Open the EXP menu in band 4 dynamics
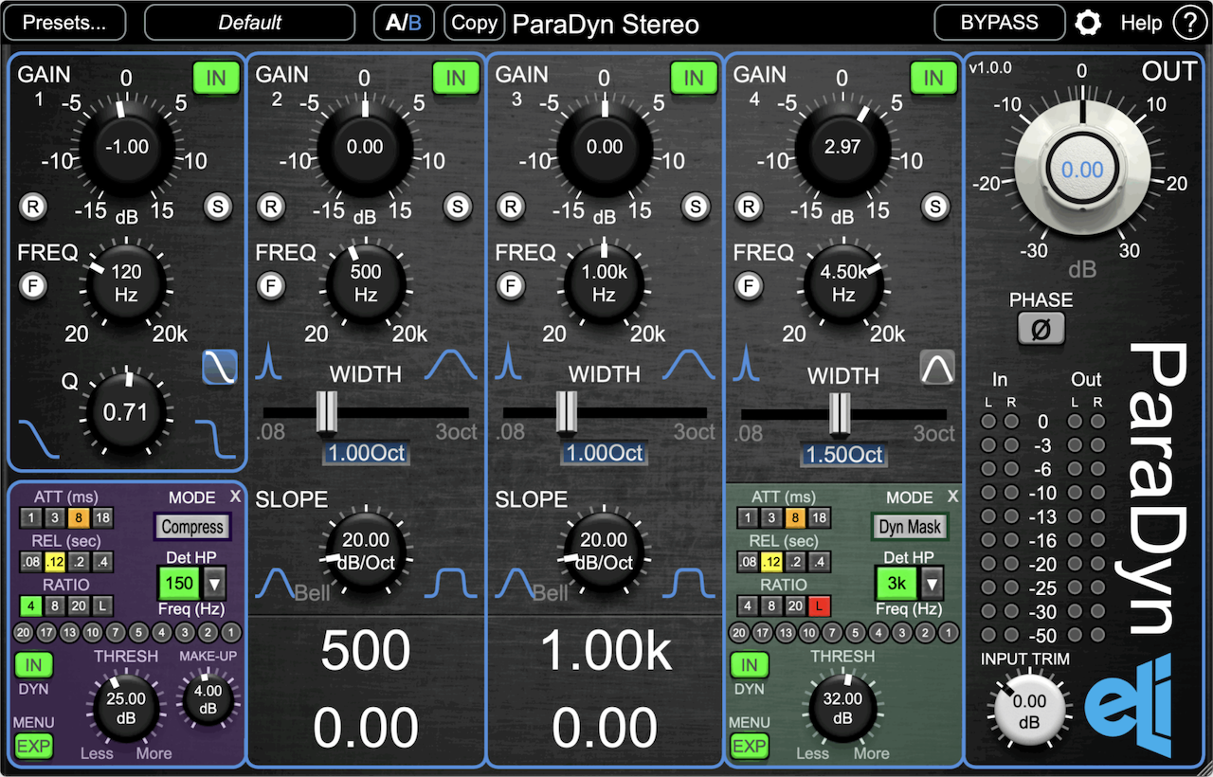 point(749,746)
